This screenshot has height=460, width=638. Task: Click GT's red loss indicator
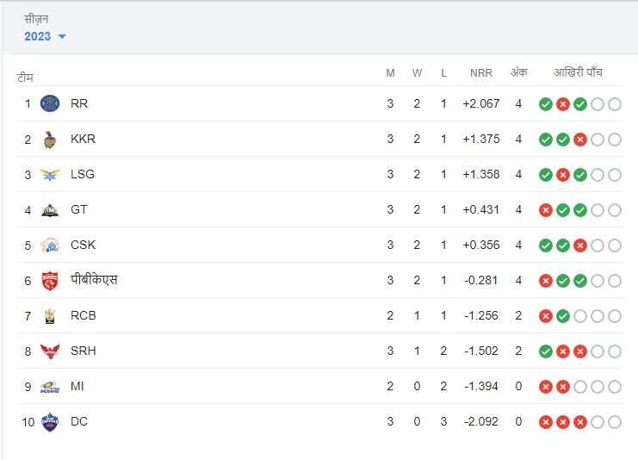[545, 210]
